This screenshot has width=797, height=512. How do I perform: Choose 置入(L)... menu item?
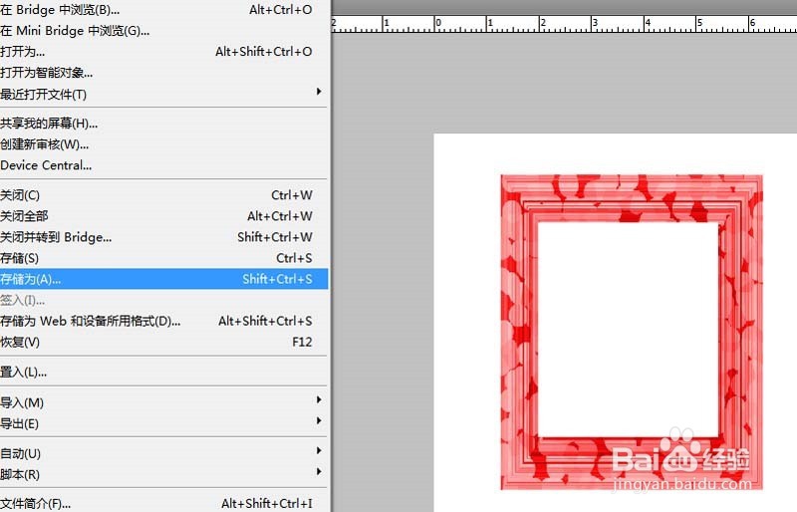pos(163,372)
